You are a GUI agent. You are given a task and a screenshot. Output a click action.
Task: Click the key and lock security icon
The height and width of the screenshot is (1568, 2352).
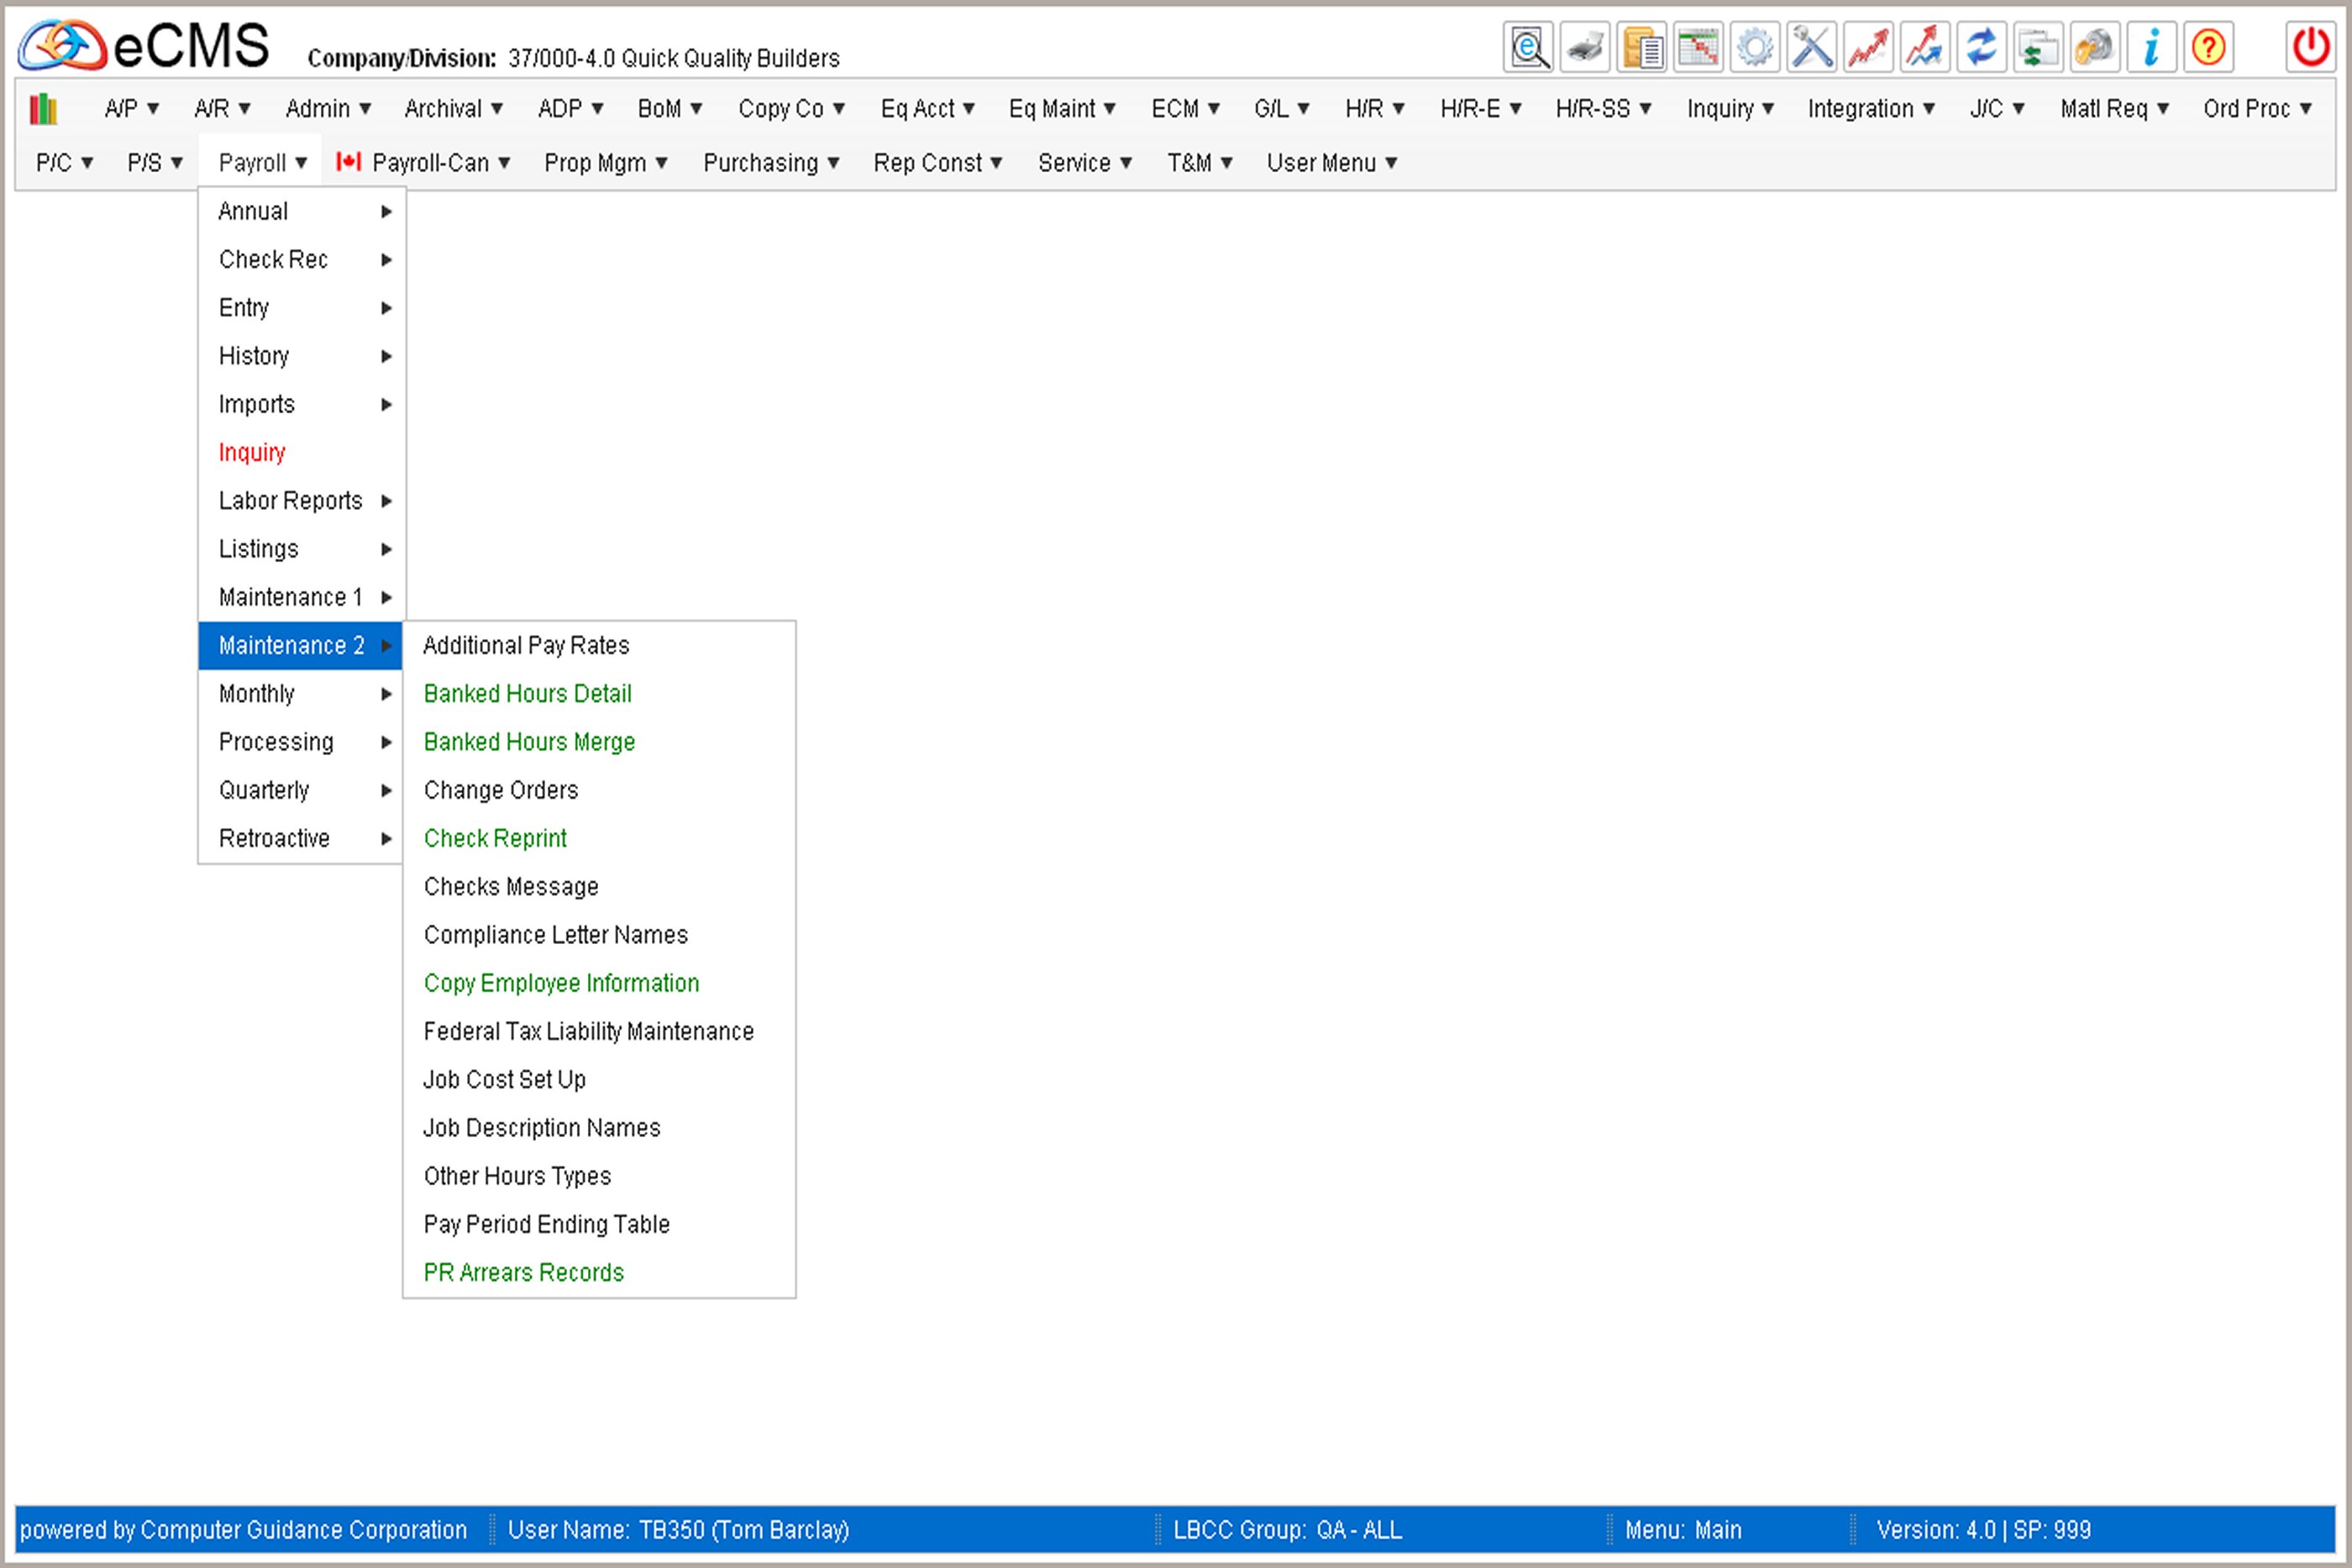(x=2094, y=47)
